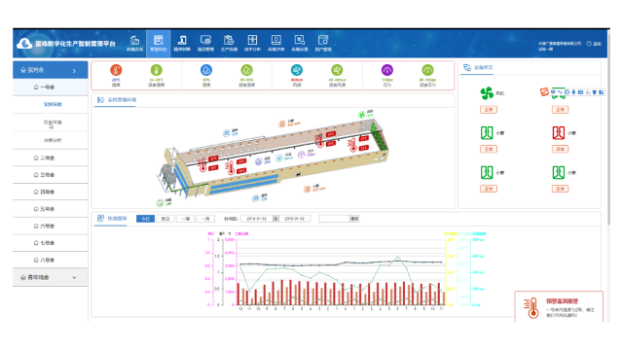Screen dimensions: 623x350
Task: Click the 预警监测报警 alarm popup title
Action: [562, 301]
